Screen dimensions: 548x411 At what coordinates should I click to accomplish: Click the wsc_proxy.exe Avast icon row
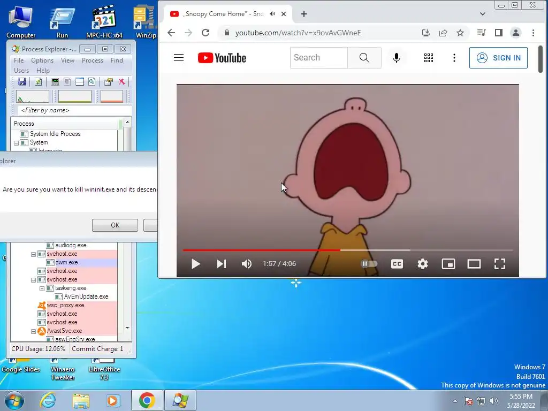(77, 305)
